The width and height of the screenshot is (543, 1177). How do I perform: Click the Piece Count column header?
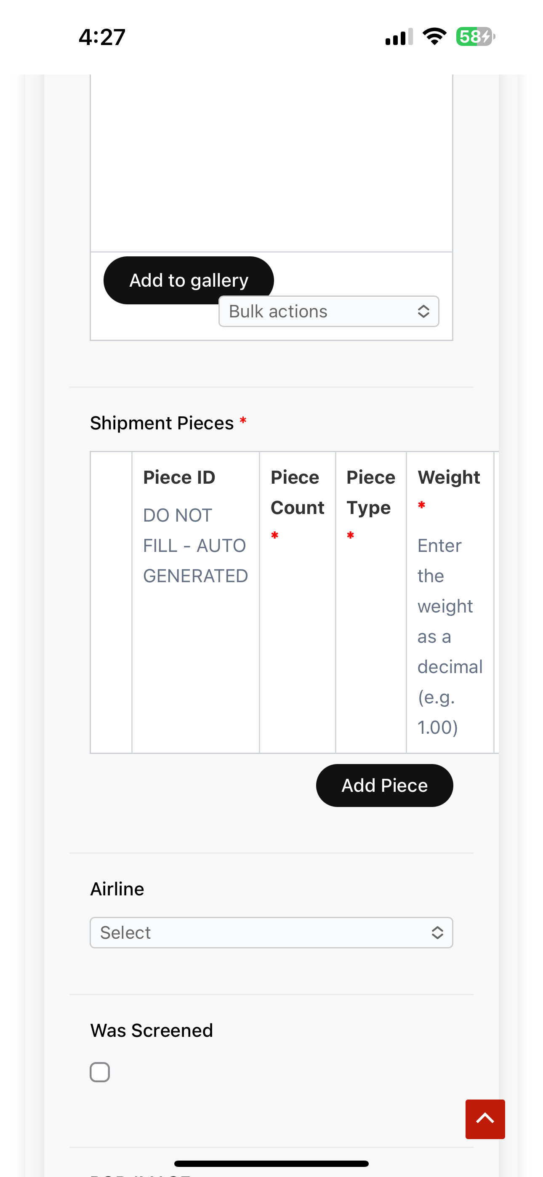tap(298, 493)
